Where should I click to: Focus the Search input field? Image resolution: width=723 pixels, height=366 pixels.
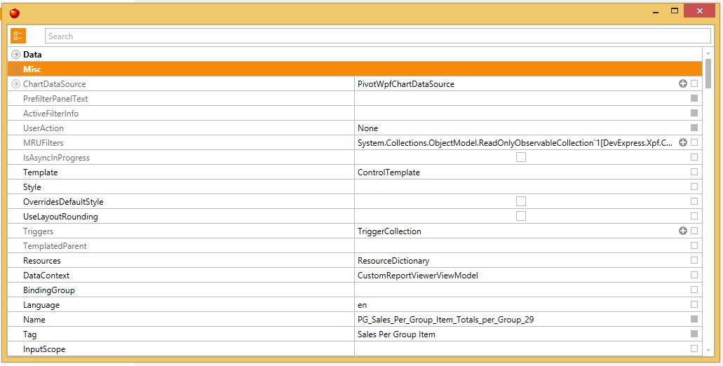tap(378, 36)
